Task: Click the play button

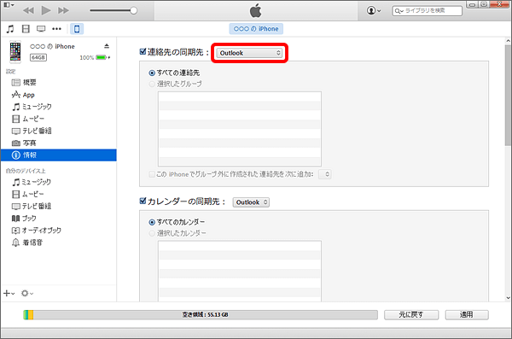Action: (x=46, y=10)
